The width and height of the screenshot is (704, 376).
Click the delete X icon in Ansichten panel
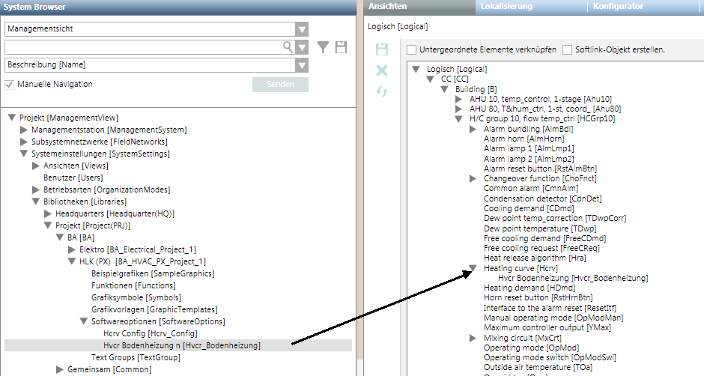pyautogui.click(x=382, y=70)
